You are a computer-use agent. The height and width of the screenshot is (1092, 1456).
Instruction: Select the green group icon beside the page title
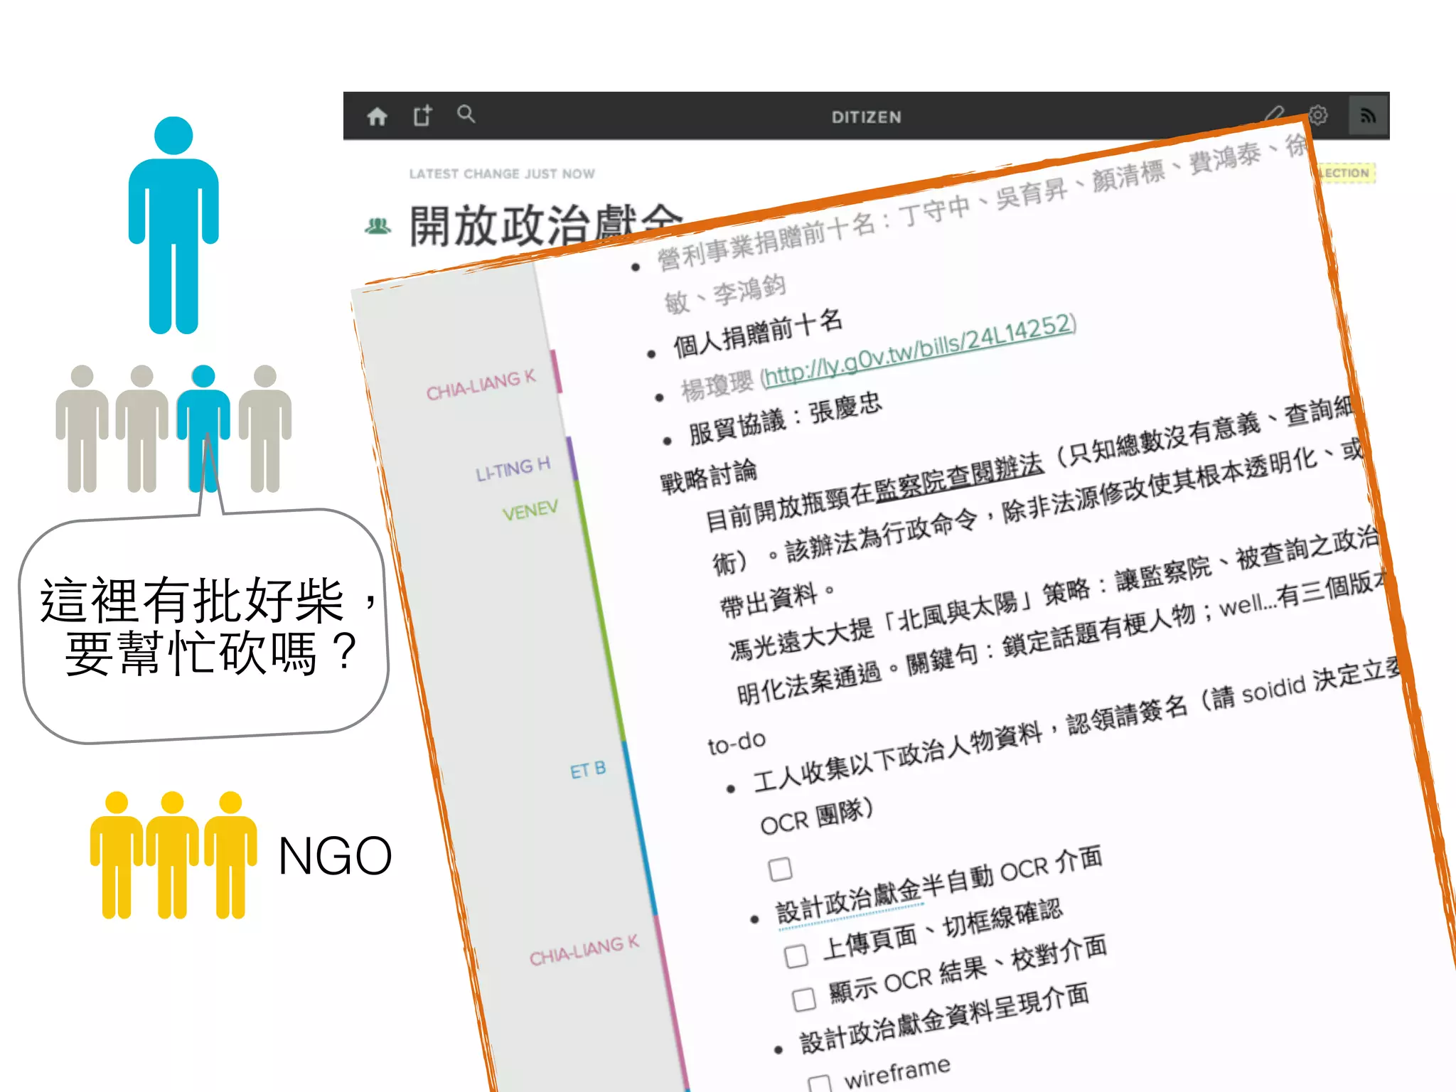coord(378,226)
